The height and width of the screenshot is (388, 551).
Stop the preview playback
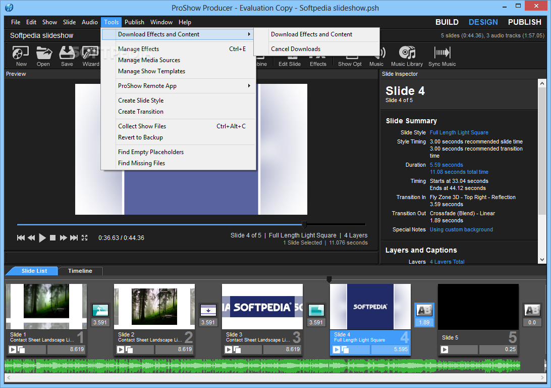52,238
